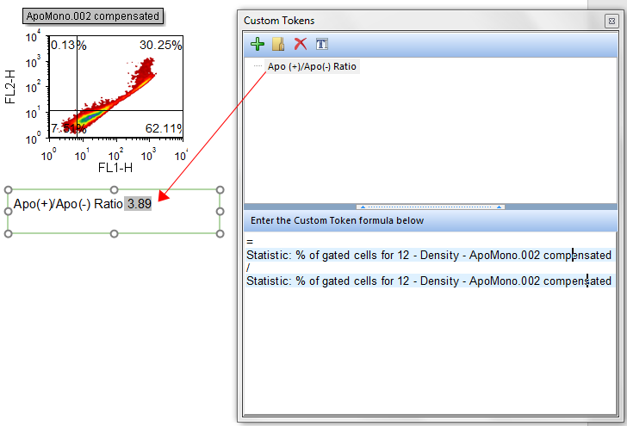The width and height of the screenshot is (627, 426).
Task: Close the Custom Tokens window
Action: click(611, 20)
